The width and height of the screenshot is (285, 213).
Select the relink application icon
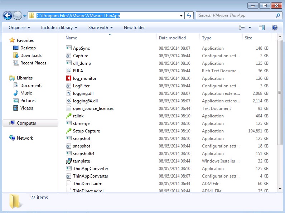pos(68,116)
